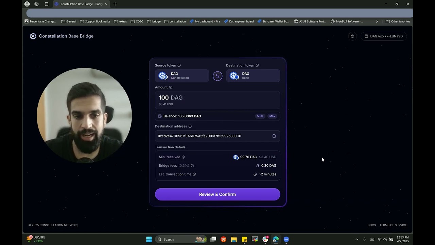Click the presenter webcam video circle
Image resolution: width=435 pixels, height=245 pixels.
click(84, 115)
